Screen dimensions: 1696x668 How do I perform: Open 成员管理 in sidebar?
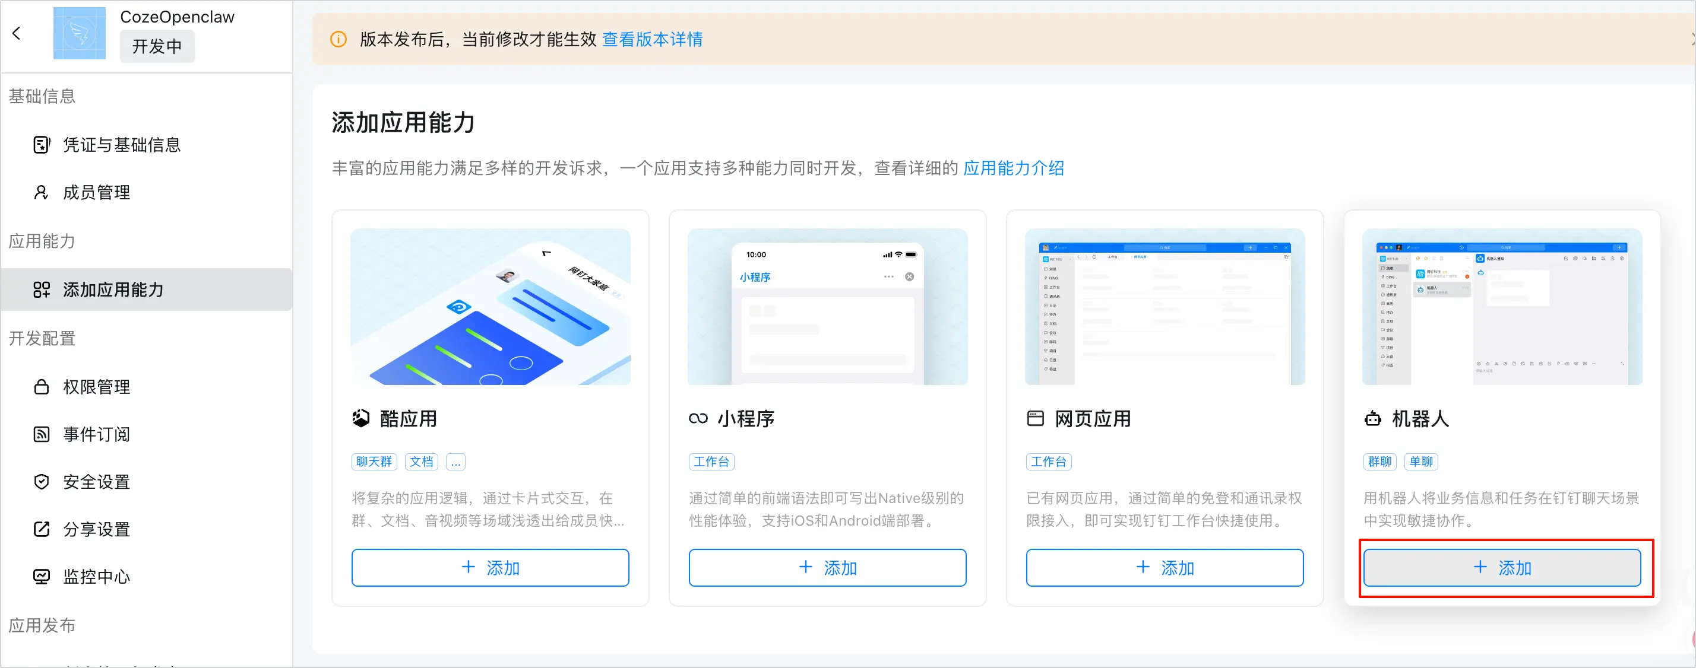coord(96,192)
